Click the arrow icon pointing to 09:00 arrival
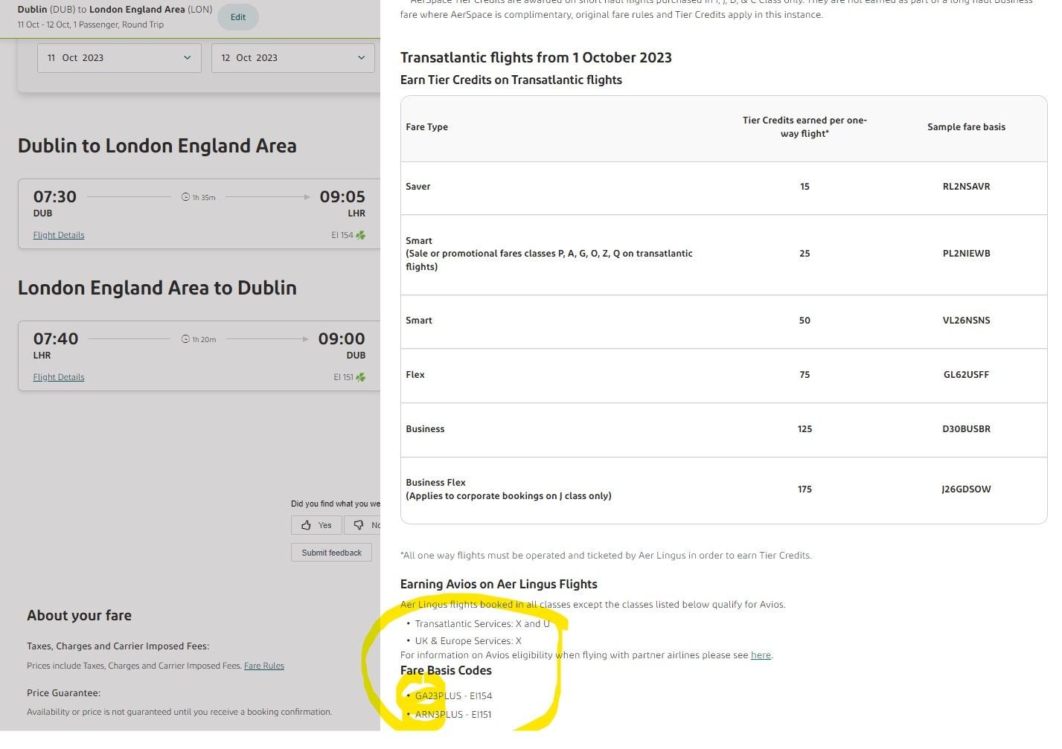 305,339
